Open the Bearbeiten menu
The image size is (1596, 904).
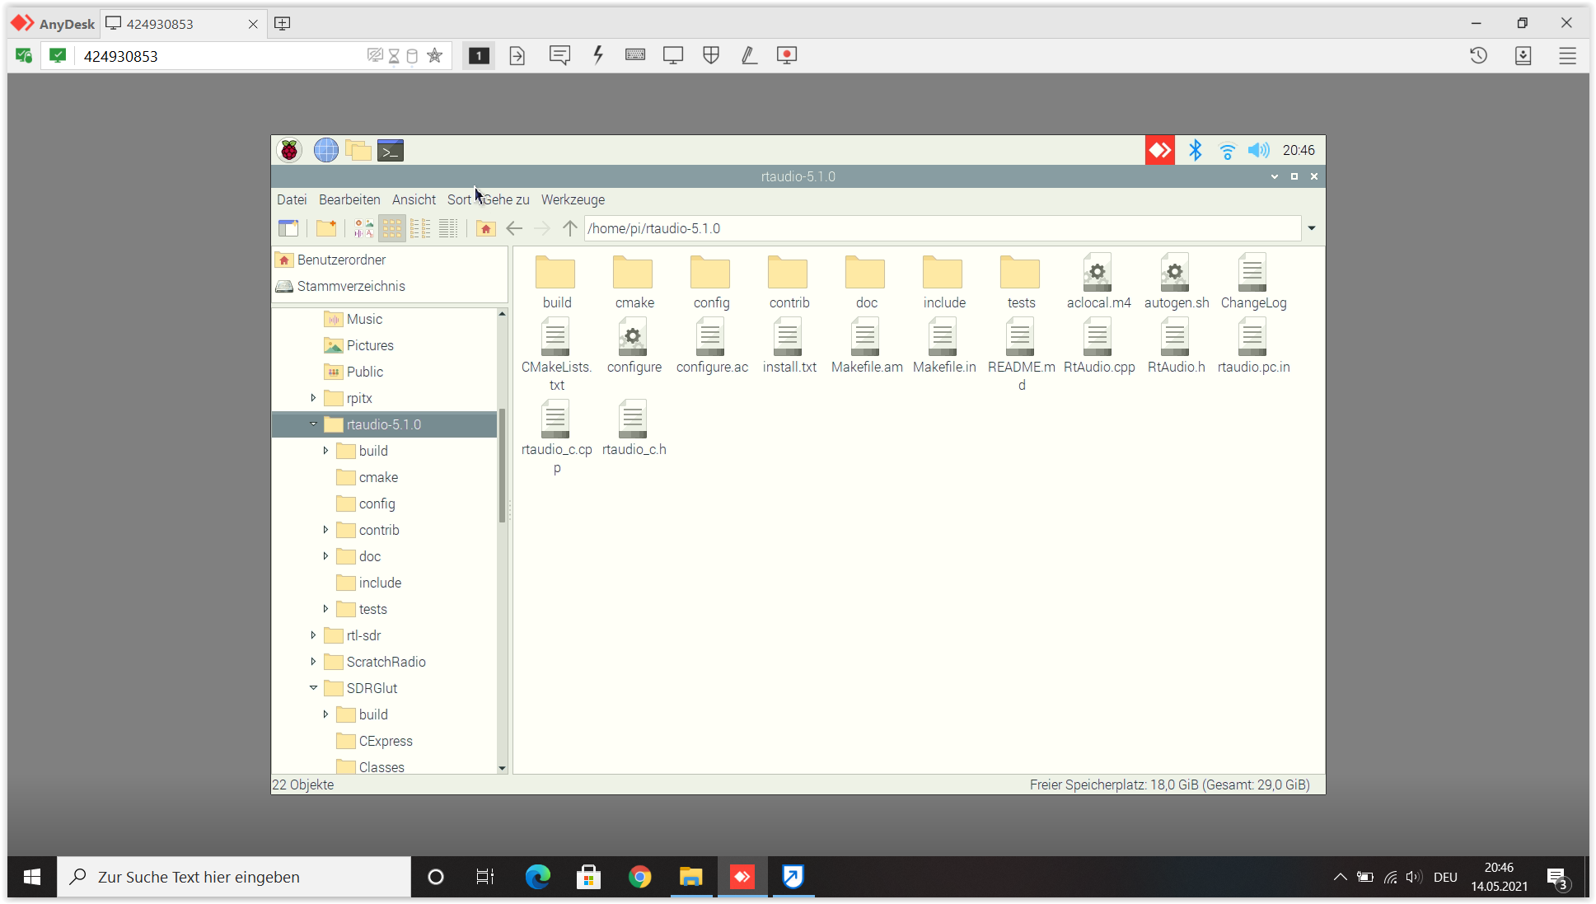tap(349, 199)
